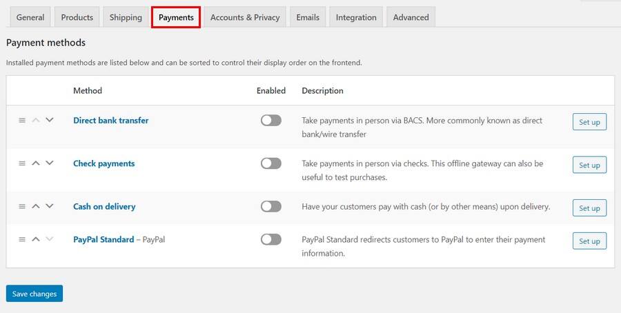Move Direct bank transfer down one position
Image resolution: width=621 pixels, height=313 pixels.
tap(49, 120)
